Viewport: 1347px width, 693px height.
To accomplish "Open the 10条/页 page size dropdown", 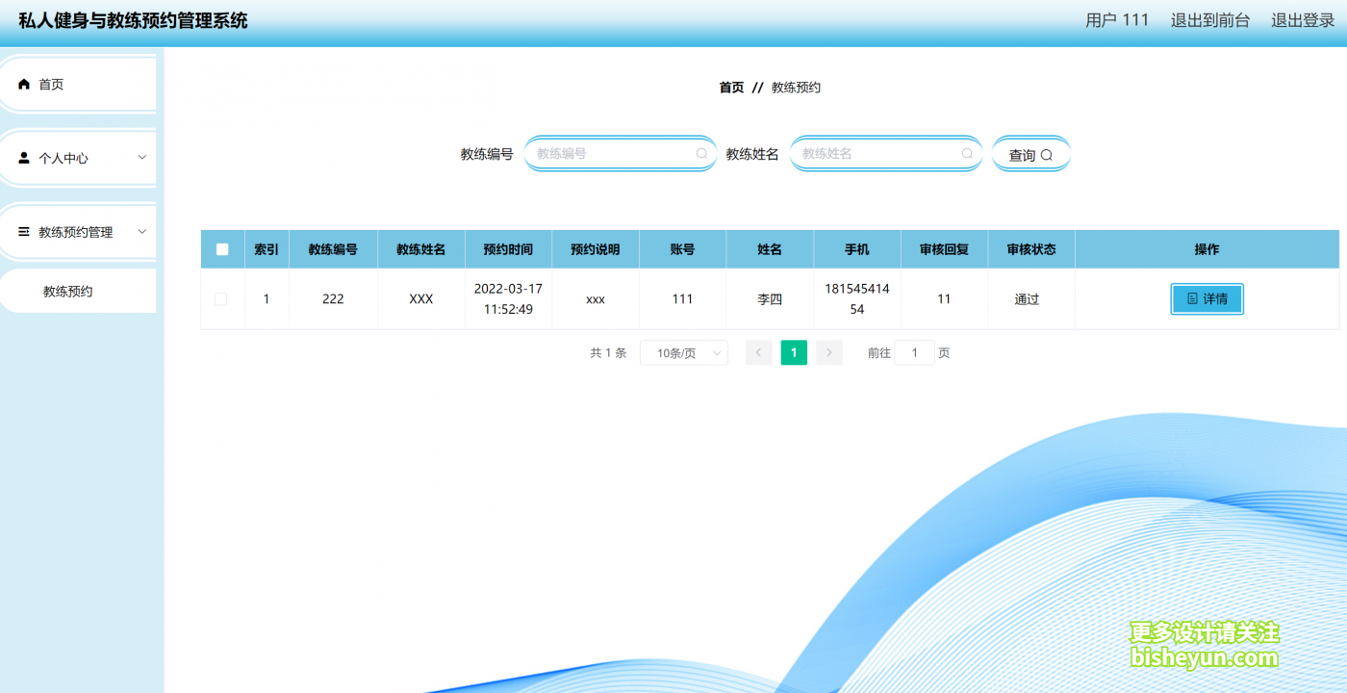I will point(683,352).
